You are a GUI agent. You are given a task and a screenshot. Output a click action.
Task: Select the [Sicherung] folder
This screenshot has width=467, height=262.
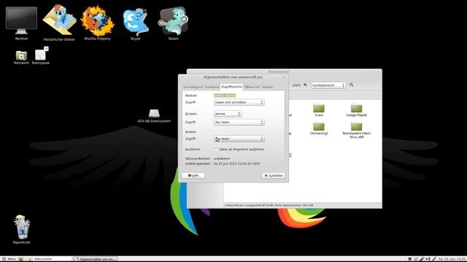coord(319,128)
